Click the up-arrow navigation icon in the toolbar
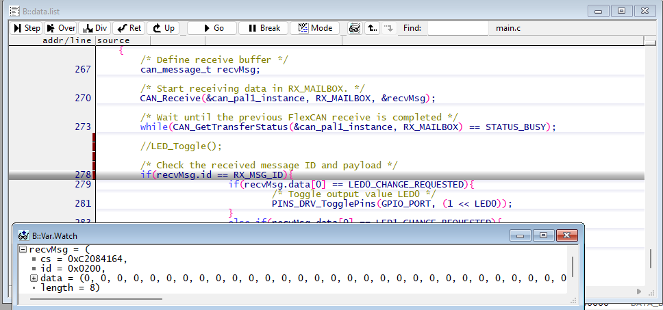663x310 pixels. click(x=372, y=28)
